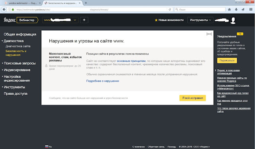Expand the Индексирование section
This screenshot has width=255, height=149.
(17, 70)
